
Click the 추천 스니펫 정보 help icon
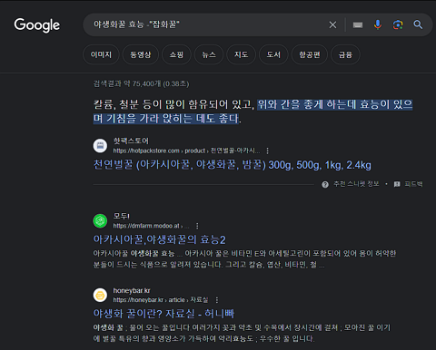point(325,184)
